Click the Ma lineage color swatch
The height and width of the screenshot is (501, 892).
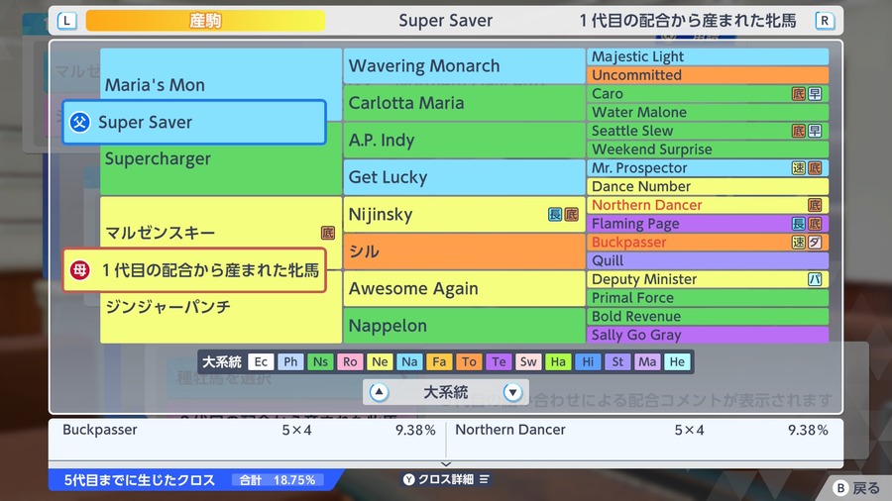[x=647, y=361]
